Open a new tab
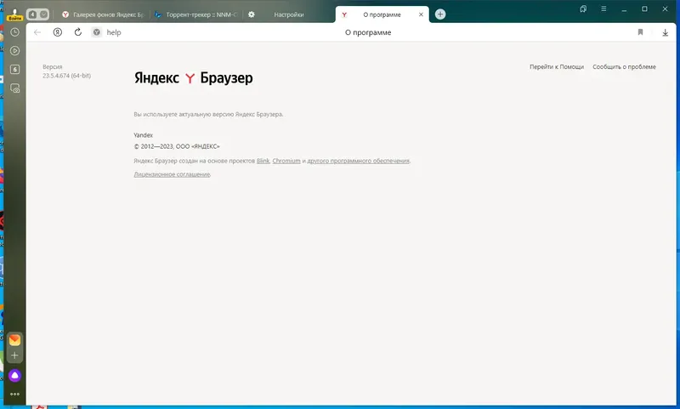 tap(440, 14)
